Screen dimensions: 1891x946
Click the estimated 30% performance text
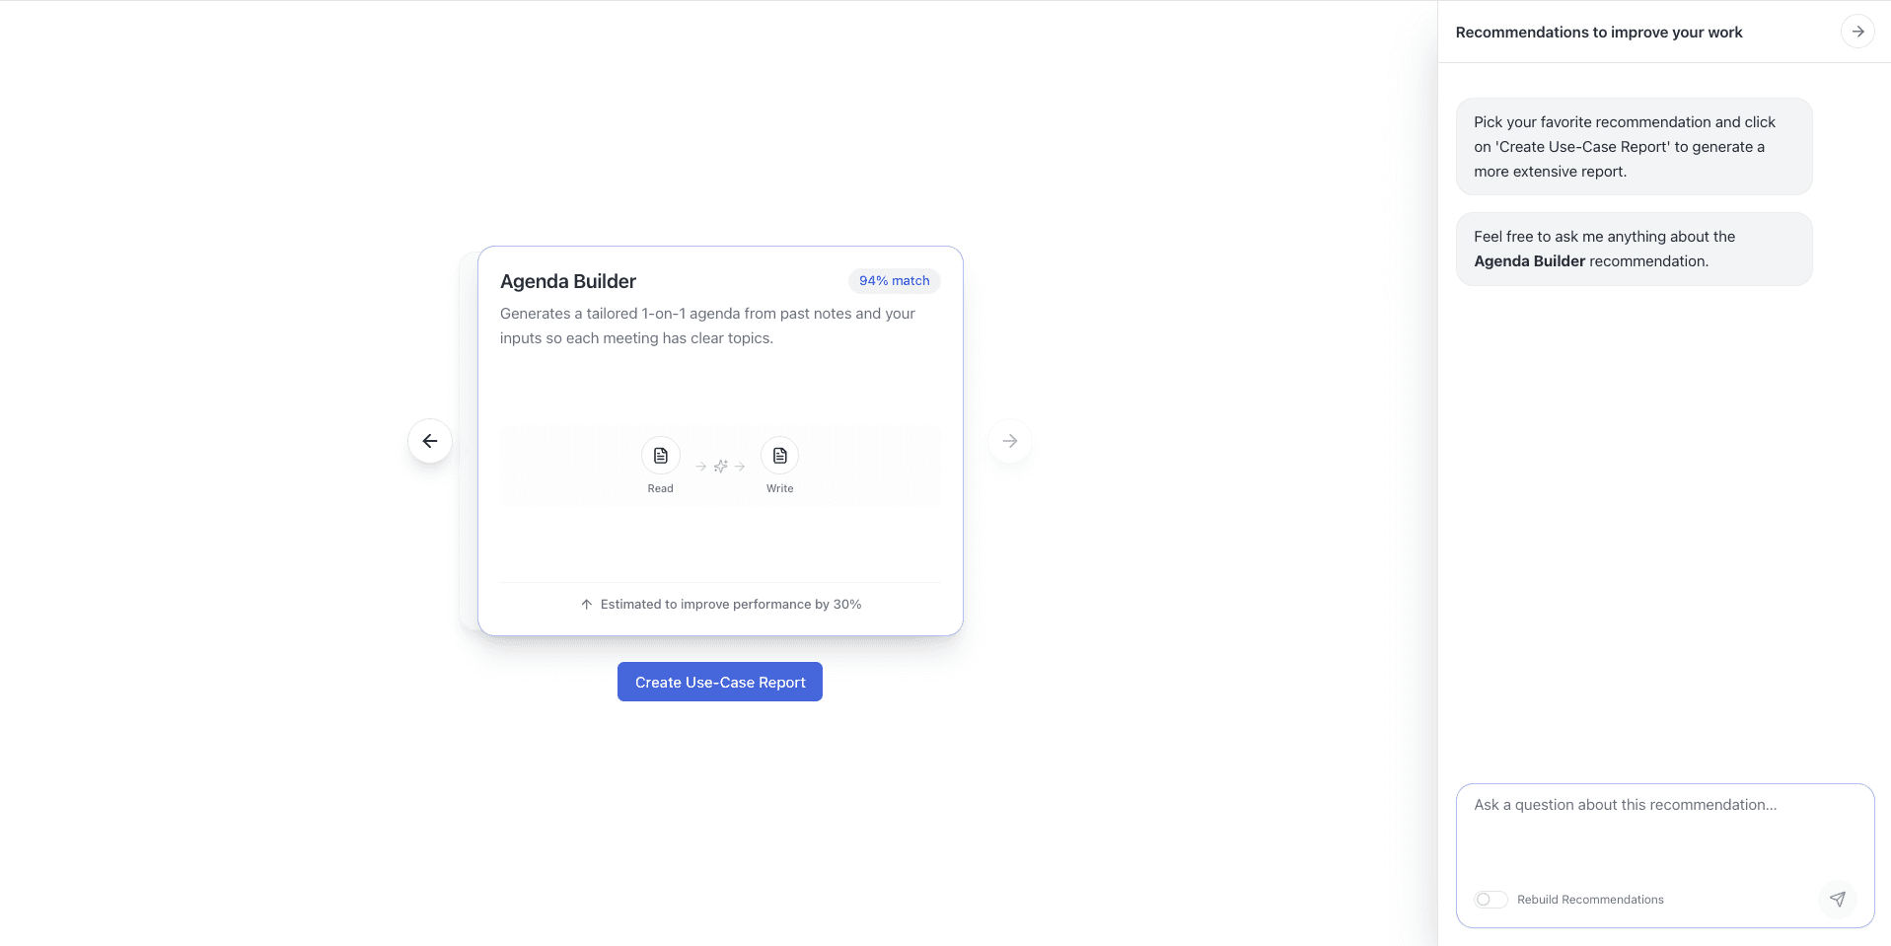click(731, 605)
